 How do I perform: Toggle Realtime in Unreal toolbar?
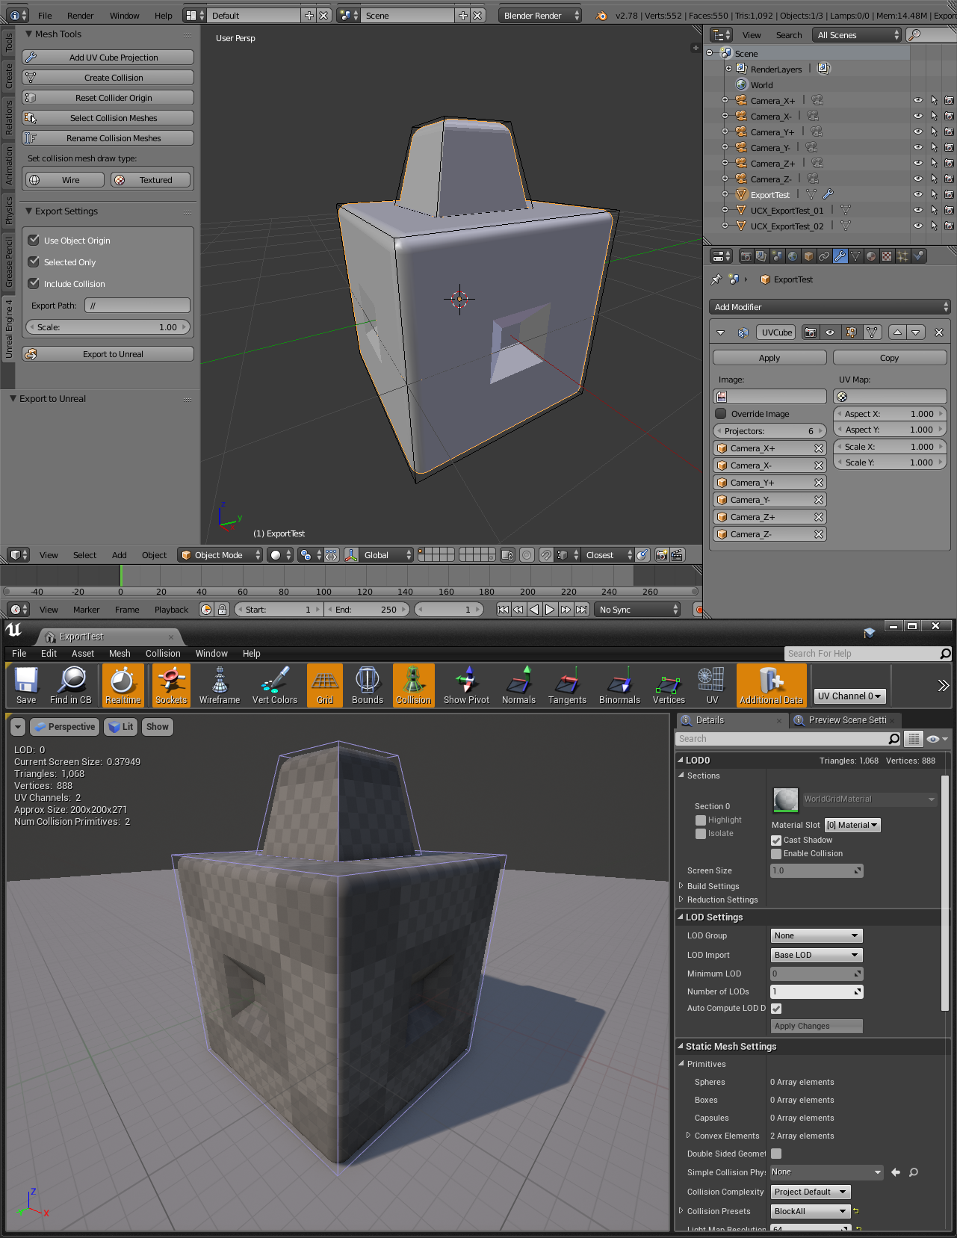click(123, 685)
